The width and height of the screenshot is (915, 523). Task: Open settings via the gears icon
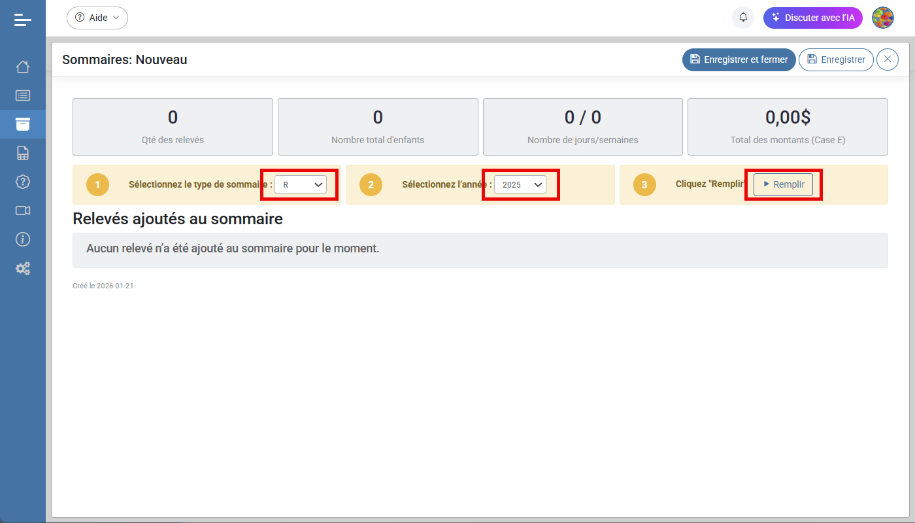pyautogui.click(x=23, y=268)
